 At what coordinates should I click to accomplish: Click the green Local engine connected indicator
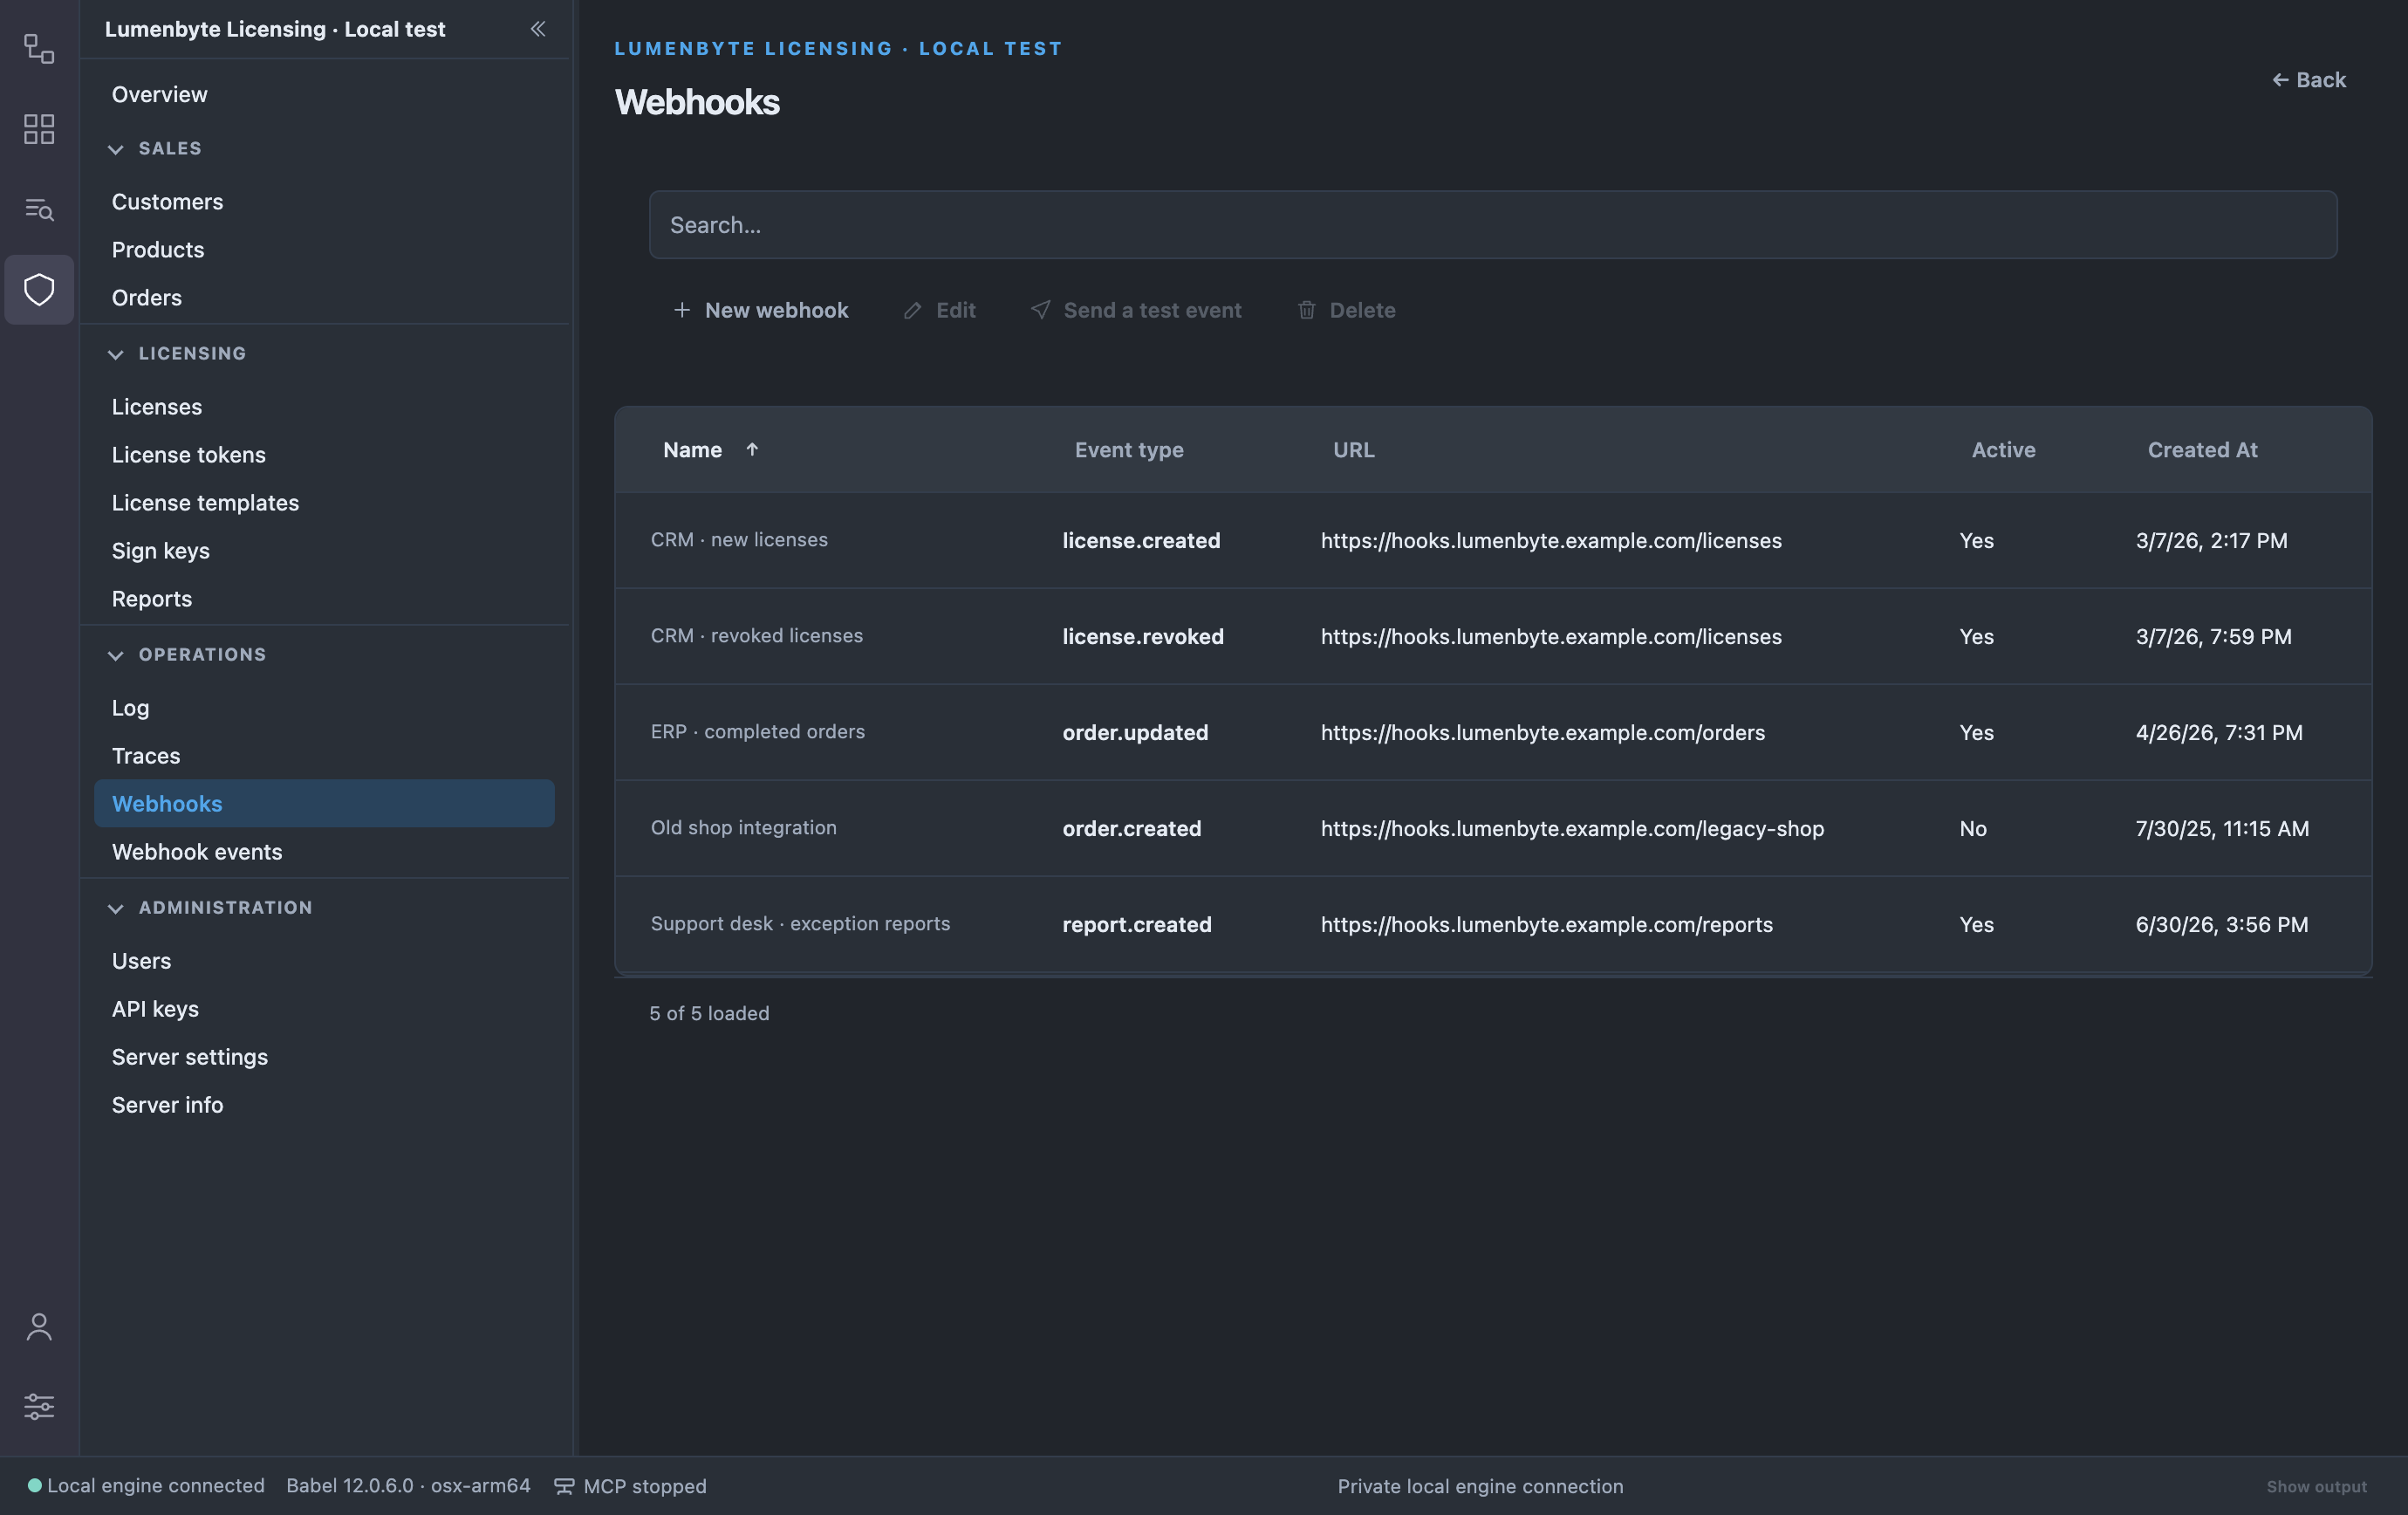(34, 1485)
